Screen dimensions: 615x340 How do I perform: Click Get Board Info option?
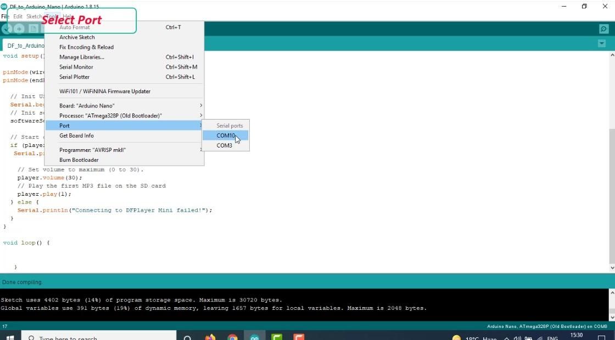pyautogui.click(x=76, y=135)
